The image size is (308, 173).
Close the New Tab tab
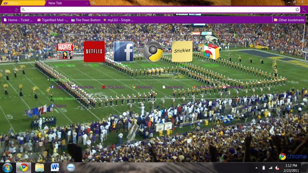coord(87,3)
